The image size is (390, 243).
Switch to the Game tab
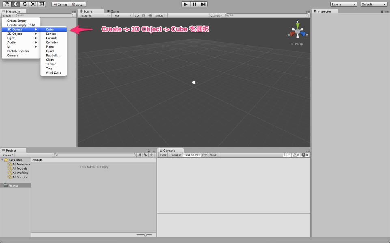pos(115,11)
